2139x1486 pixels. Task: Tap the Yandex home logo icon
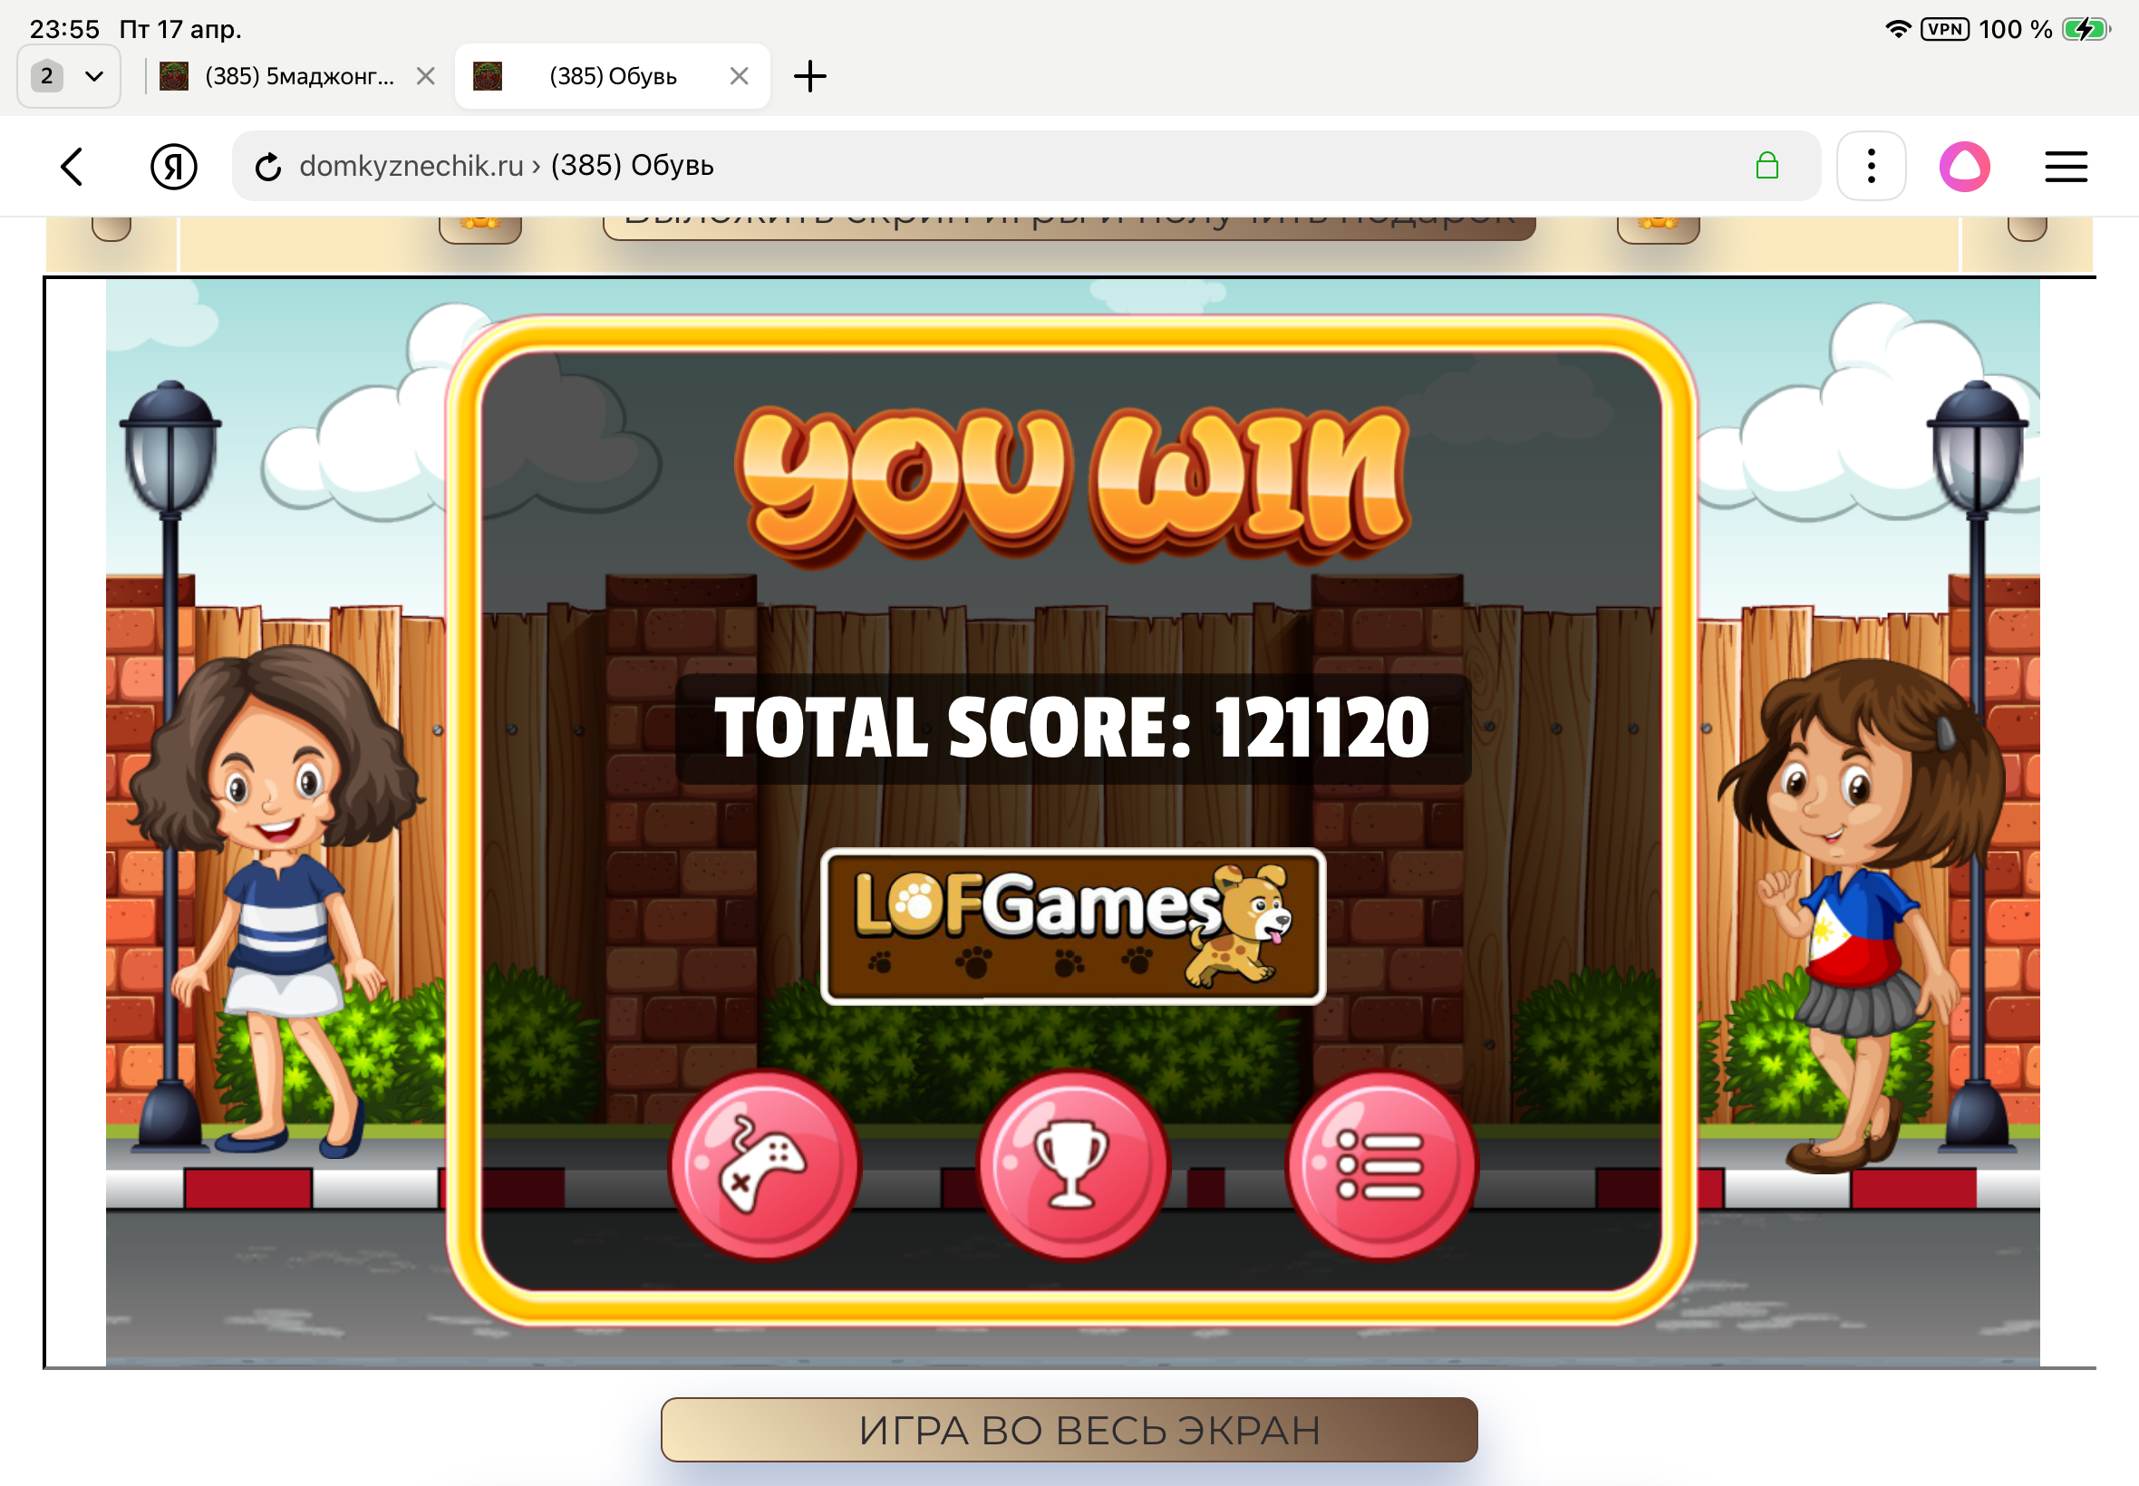click(173, 167)
